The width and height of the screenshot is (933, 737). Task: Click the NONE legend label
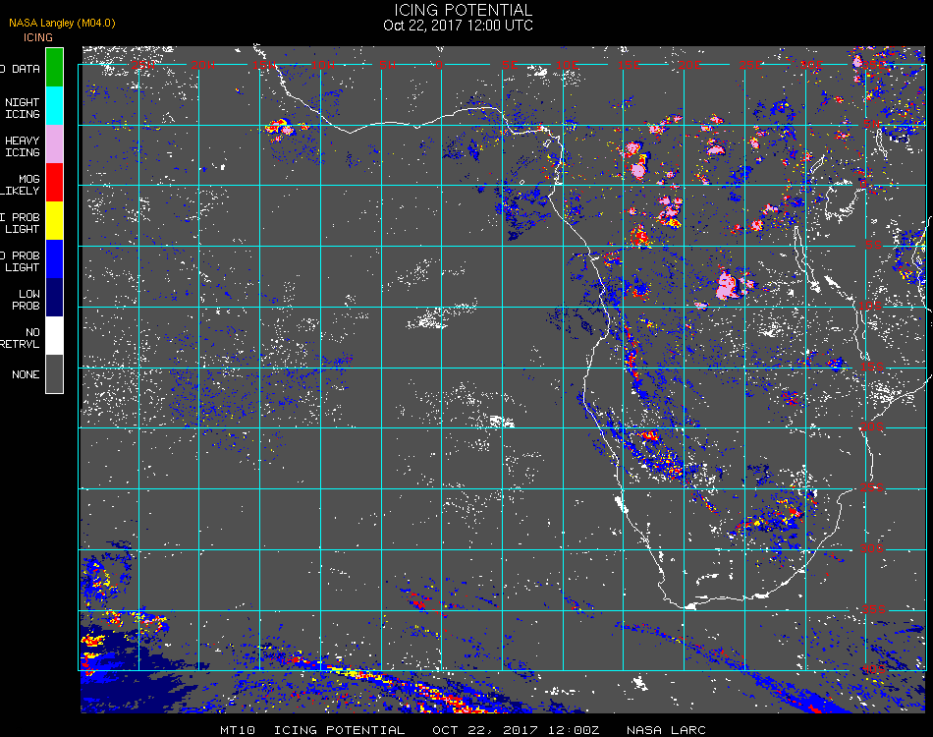click(26, 374)
